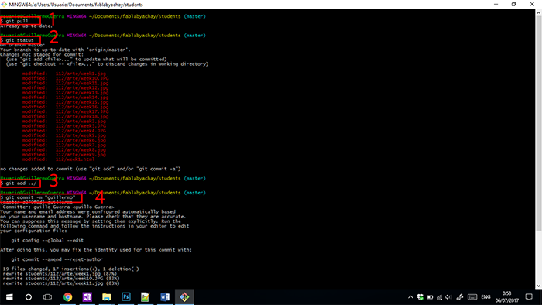Image resolution: width=542 pixels, height=305 pixels.
Task: Select the "modified: 112/arte/week18.jpg" line
Action: pyautogui.click(x=66, y=116)
